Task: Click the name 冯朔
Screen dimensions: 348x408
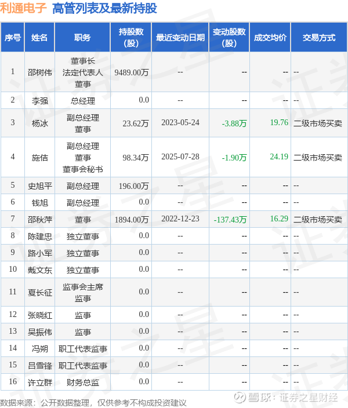Action: tap(39, 349)
